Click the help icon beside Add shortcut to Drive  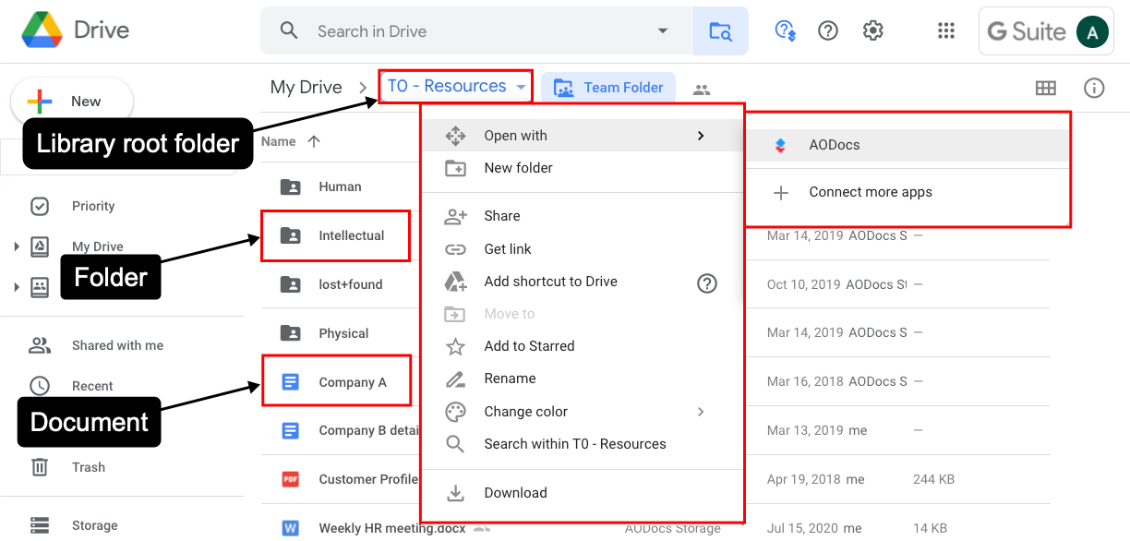pos(707,283)
